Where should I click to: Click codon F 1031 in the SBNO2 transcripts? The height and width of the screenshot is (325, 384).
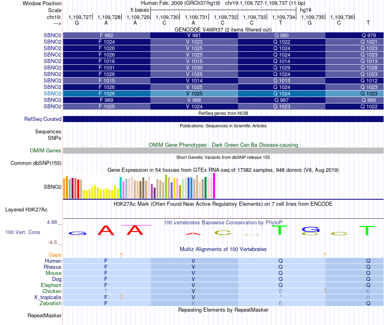coord(107,68)
